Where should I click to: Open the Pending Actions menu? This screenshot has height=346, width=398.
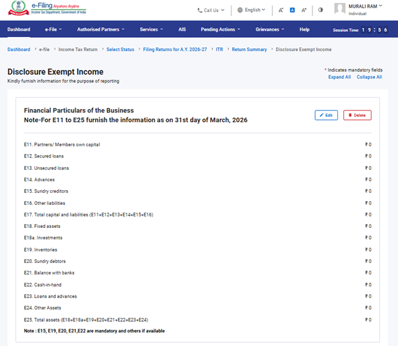click(x=220, y=29)
